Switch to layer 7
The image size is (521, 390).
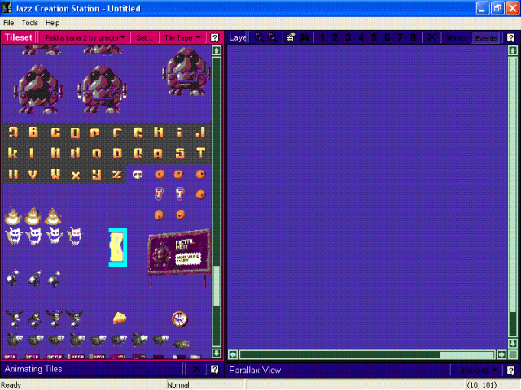pyautogui.click(x=400, y=38)
